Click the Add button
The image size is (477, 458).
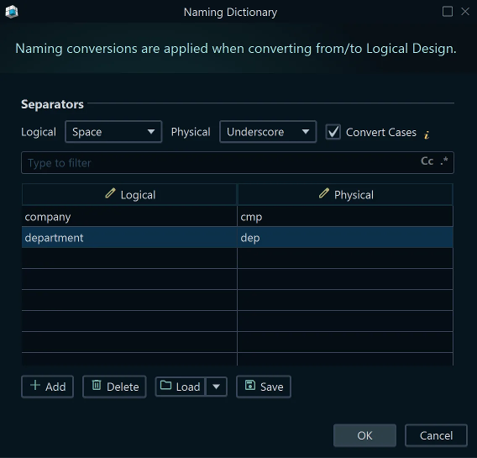pyautogui.click(x=48, y=387)
